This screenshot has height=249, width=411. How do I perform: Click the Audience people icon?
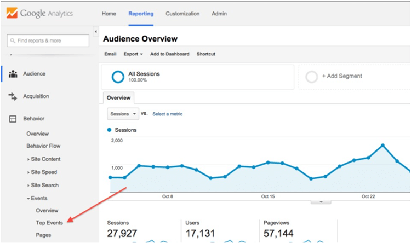tap(13, 74)
